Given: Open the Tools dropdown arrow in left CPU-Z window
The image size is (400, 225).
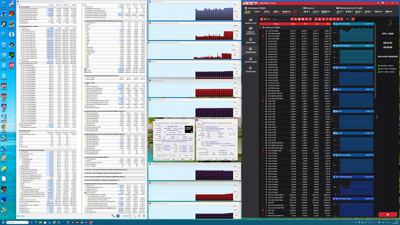Looking at the screenshot, I should [x=177, y=159].
